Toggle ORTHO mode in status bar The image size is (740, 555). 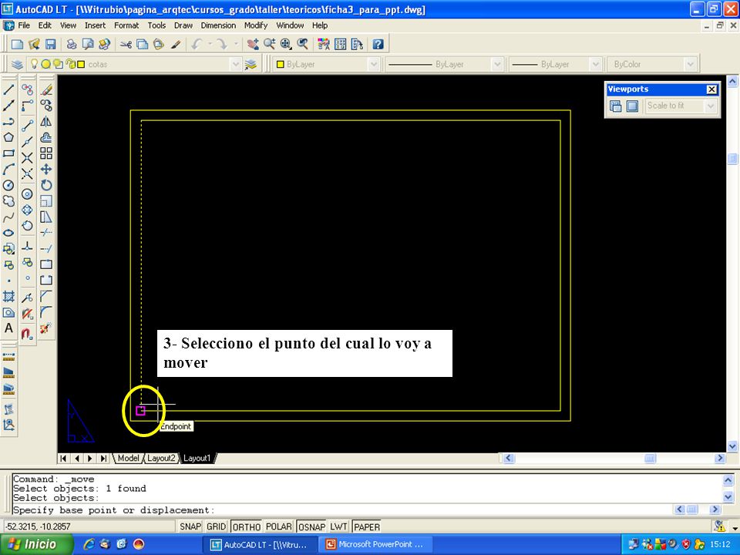[247, 526]
